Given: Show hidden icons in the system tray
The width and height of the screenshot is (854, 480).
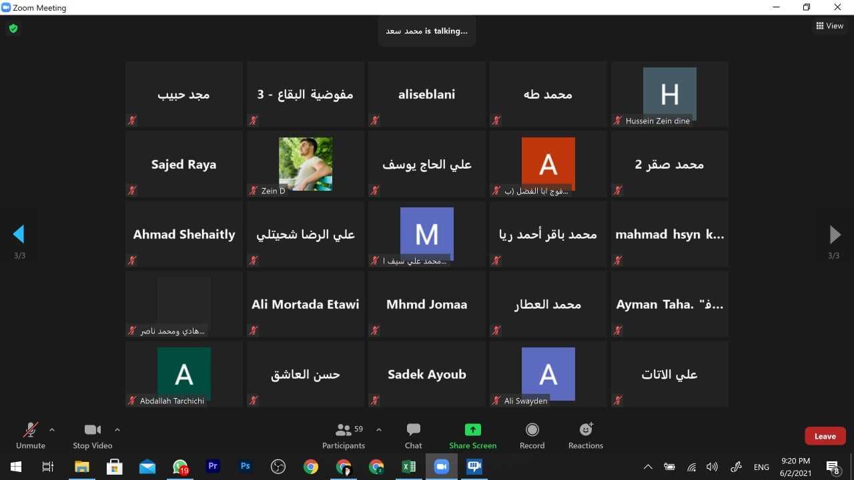Looking at the screenshot, I should tap(648, 467).
